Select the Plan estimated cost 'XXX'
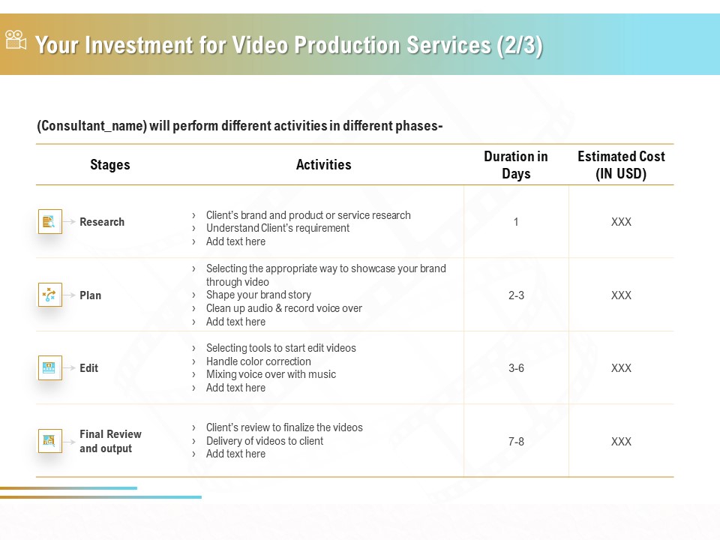 click(621, 295)
